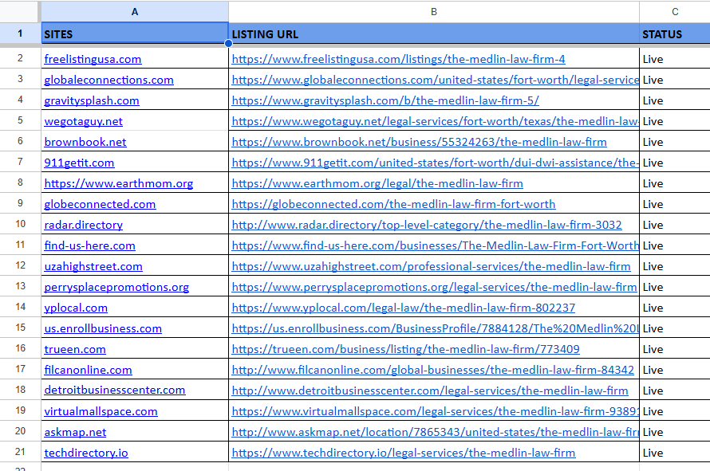The height and width of the screenshot is (471, 710).
Task: Open brownbook.net business listing URL
Action: coord(420,142)
